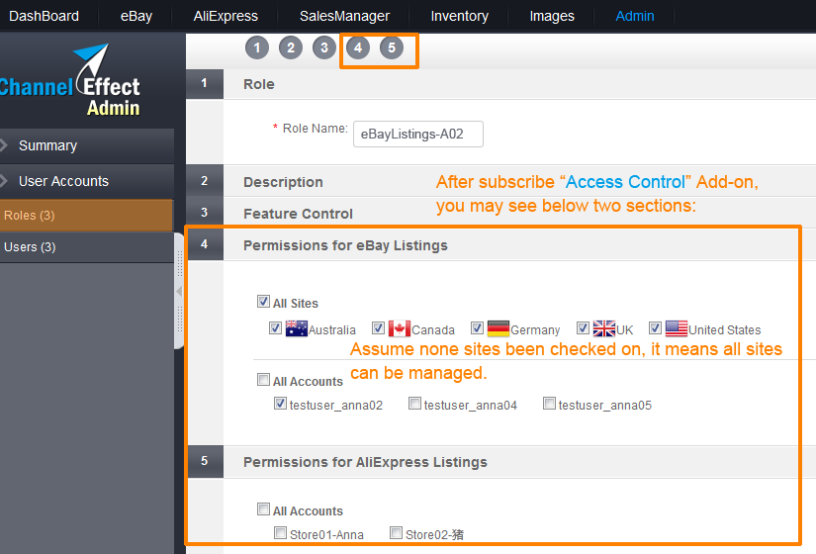Screen dimensions: 816x554
Task: Expand Summary in the sidebar
Action: pyautogui.click(x=86, y=145)
